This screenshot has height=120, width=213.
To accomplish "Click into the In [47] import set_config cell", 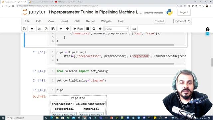I will (117, 71).
